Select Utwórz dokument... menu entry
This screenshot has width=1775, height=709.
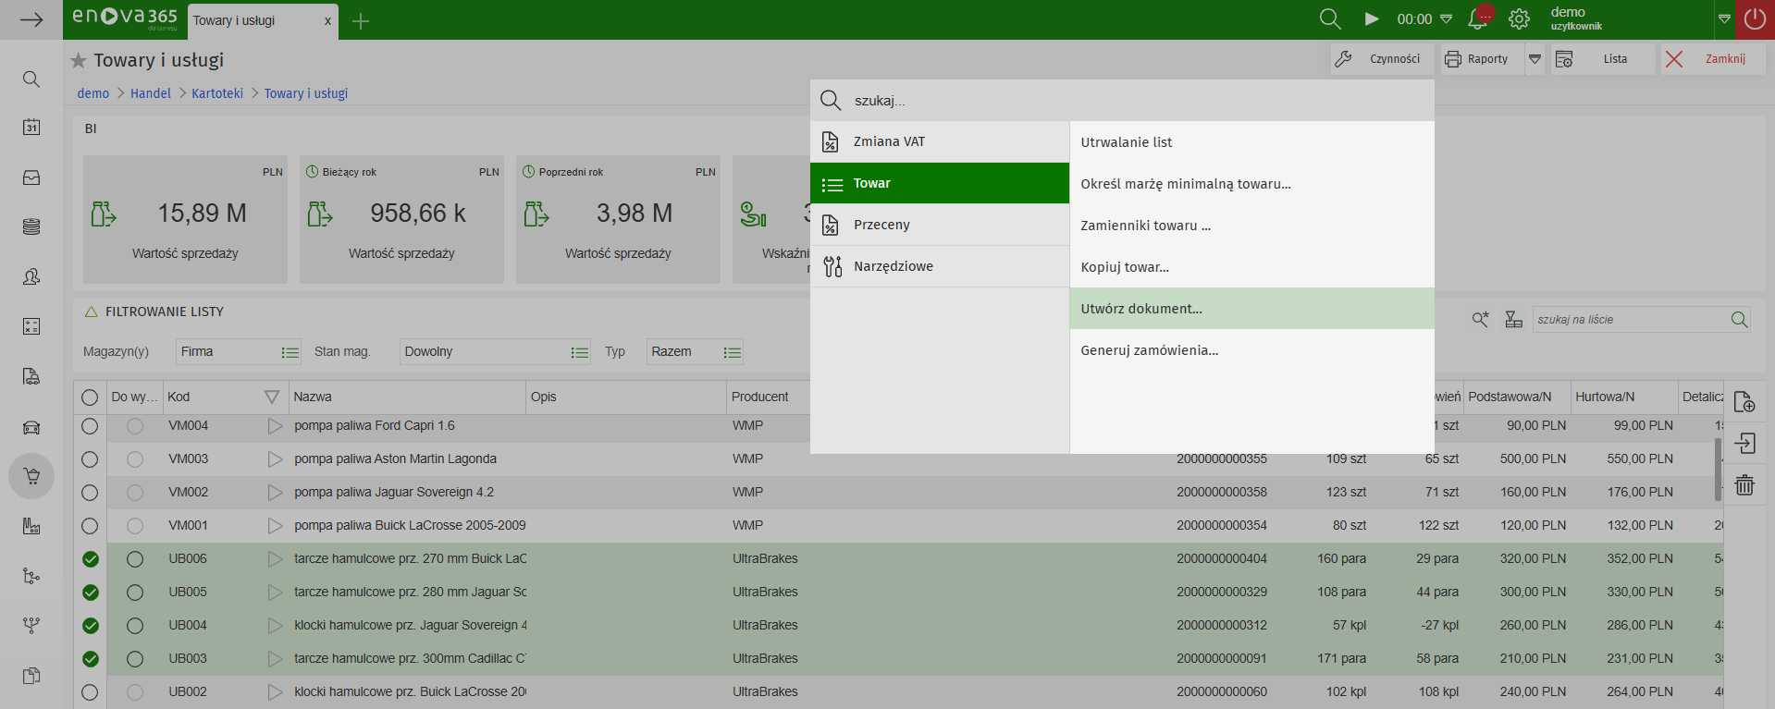coord(1141,309)
